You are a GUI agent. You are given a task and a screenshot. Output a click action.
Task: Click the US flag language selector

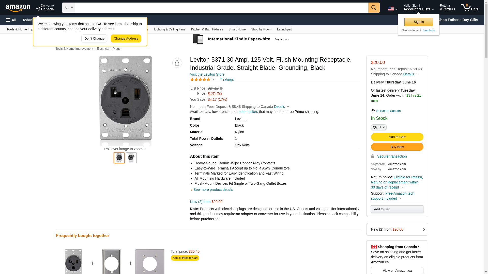click(x=392, y=9)
